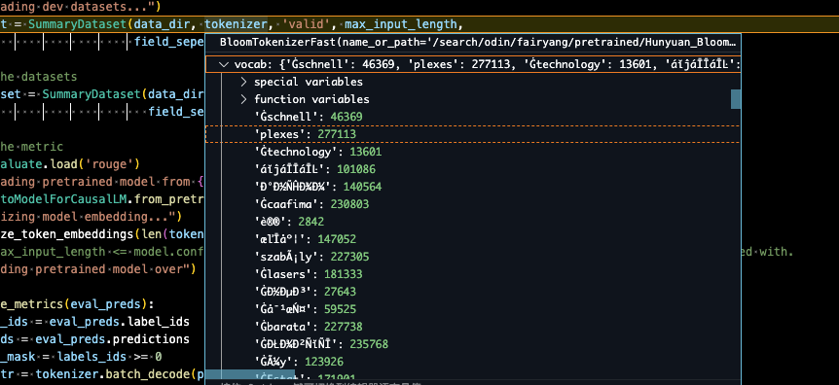
Task: Select the row with value 235768
Action: [x=473, y=344]
